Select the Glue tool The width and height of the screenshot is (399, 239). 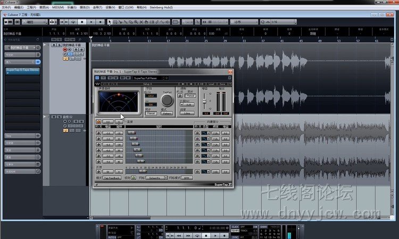coord(126,22)
